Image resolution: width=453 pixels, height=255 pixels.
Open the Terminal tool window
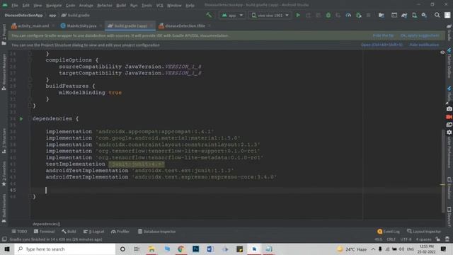click(44, 232)
